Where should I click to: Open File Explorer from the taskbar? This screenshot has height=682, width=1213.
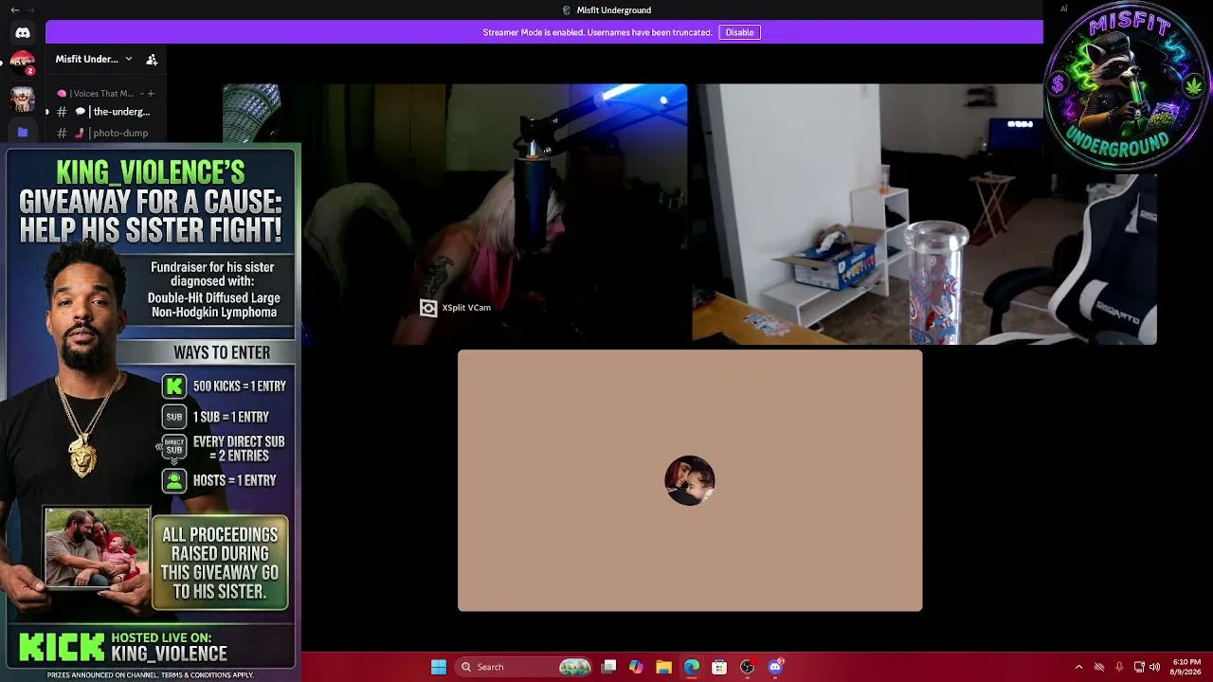click(x=663, y=667)
